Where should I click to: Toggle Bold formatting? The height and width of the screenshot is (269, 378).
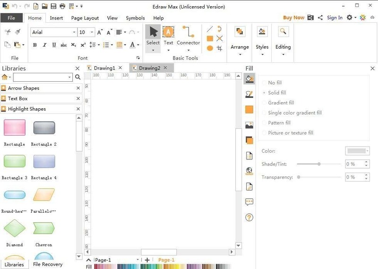point(35,45)
